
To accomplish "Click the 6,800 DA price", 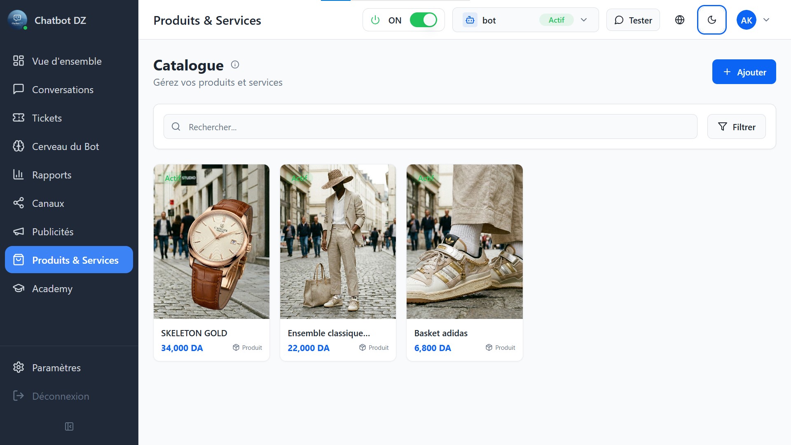I will pyautogui.click(x=433, y=348).
